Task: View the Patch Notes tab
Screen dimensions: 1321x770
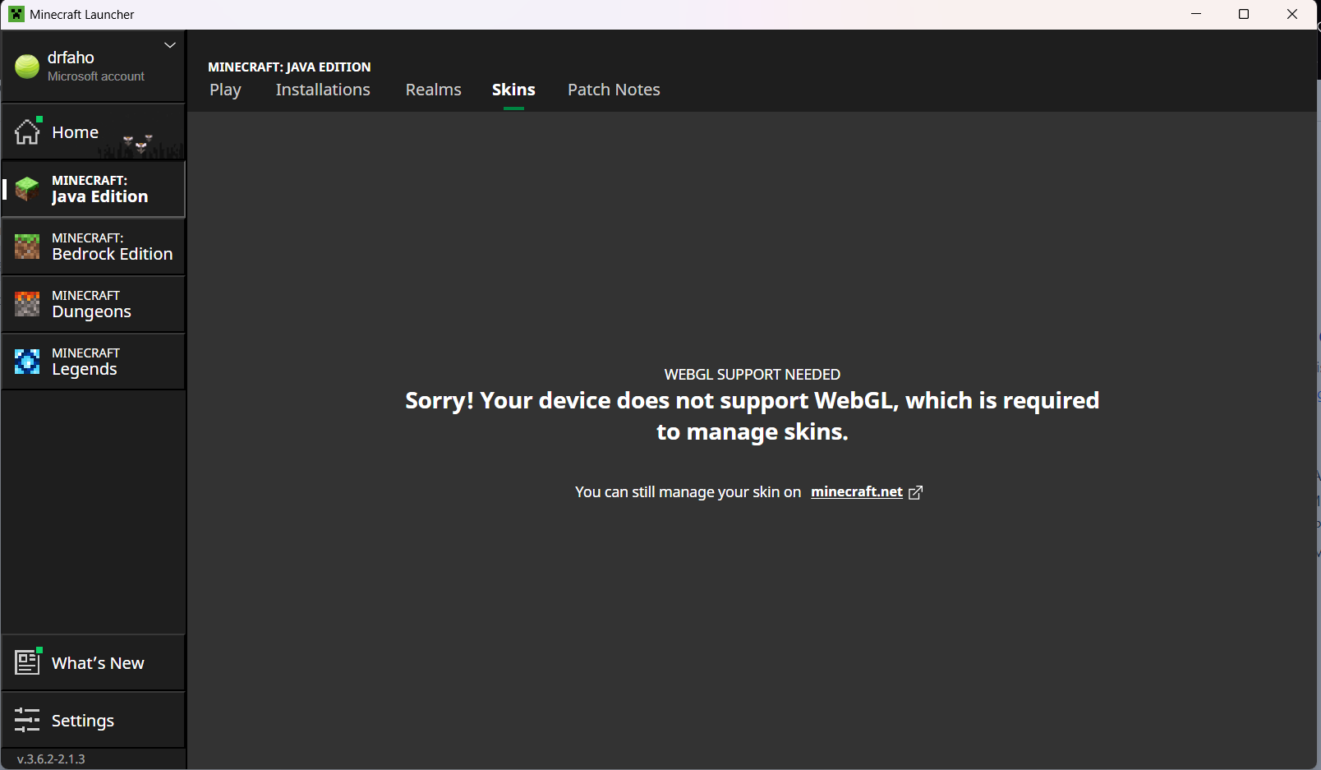Action: (x=614, y=90)
